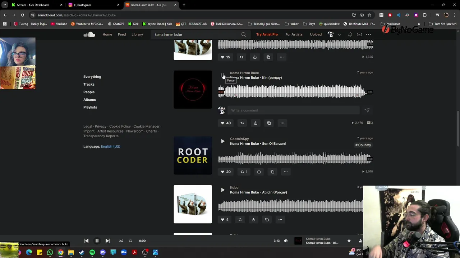Like the Atıldın (Porçay) track
The width and height of the screenshot is (460, 258).
coord(225,220)
